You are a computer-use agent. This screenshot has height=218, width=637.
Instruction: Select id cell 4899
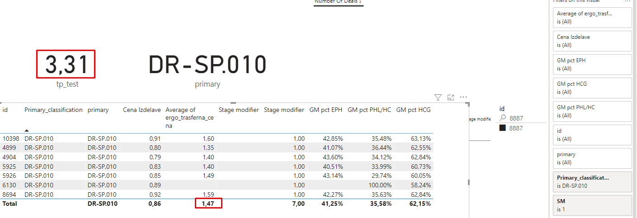coord(9,148)
